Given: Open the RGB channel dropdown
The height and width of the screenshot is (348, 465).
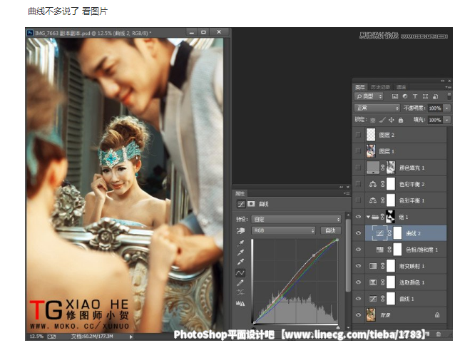Looking at the screenshot, I should pyautogui.click(x=283, y=230).
